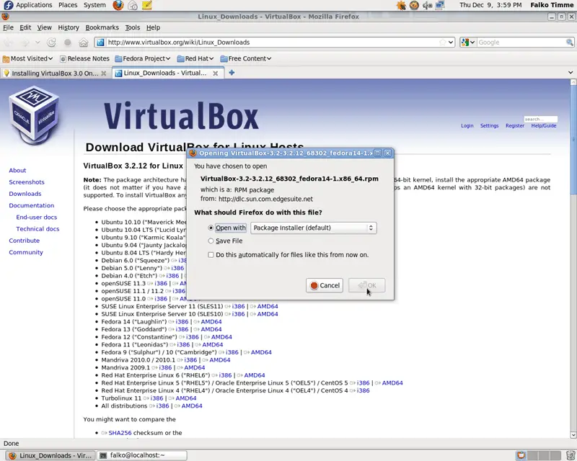The image size is (577, 461).
Task: Click the orange face tray icon
Action: coord(414,5)
